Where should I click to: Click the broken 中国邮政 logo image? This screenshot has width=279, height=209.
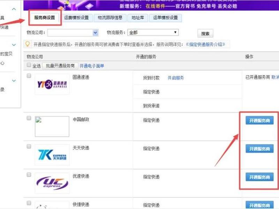52,126
